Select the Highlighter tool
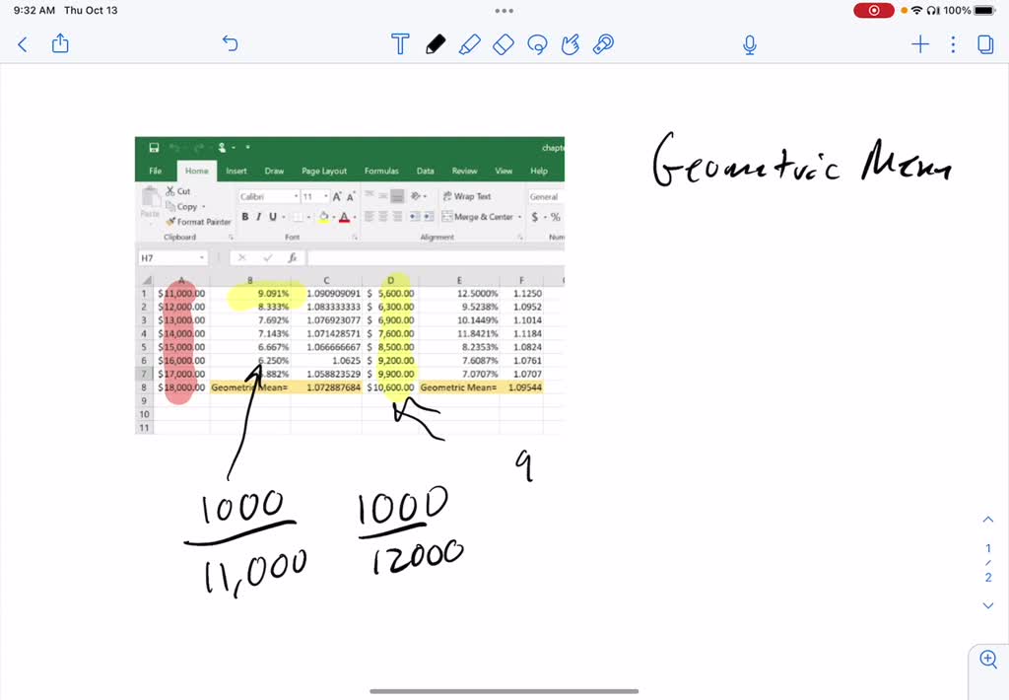The width and height of the screenshot is (1009, 700). pyautogui.click(x=468, y=44)
